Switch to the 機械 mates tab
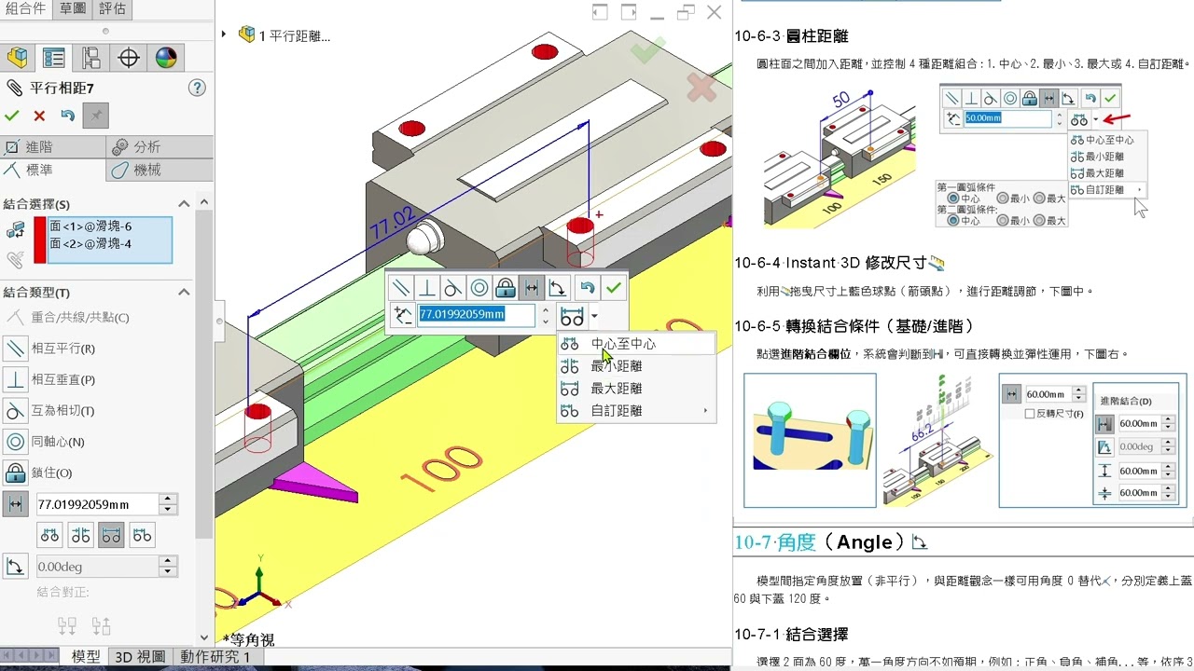Image resolution: width=1194 pixels, height=671 pixels. click(x=160, y=170)
